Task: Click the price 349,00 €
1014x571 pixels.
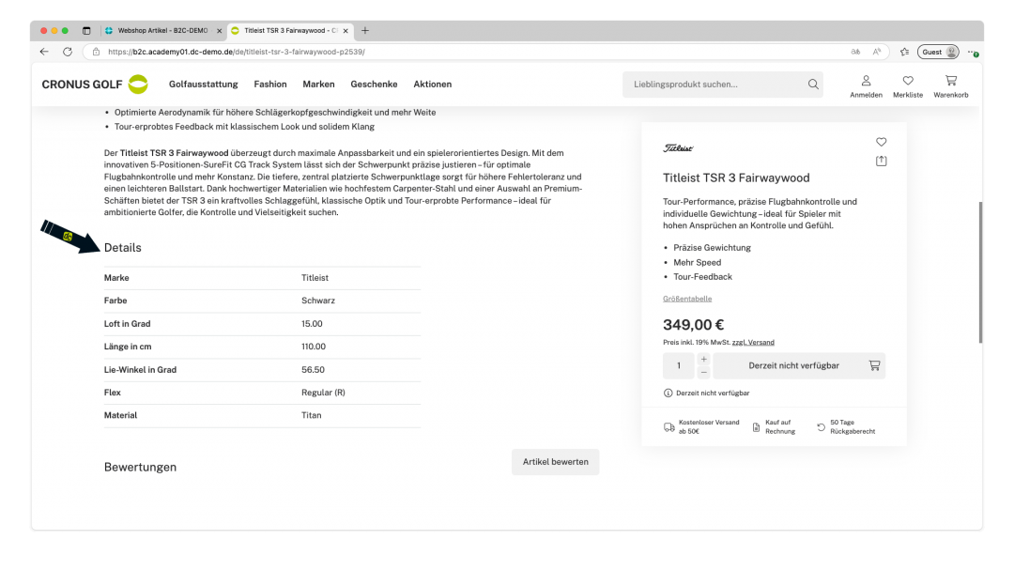Action: [693, 325]
